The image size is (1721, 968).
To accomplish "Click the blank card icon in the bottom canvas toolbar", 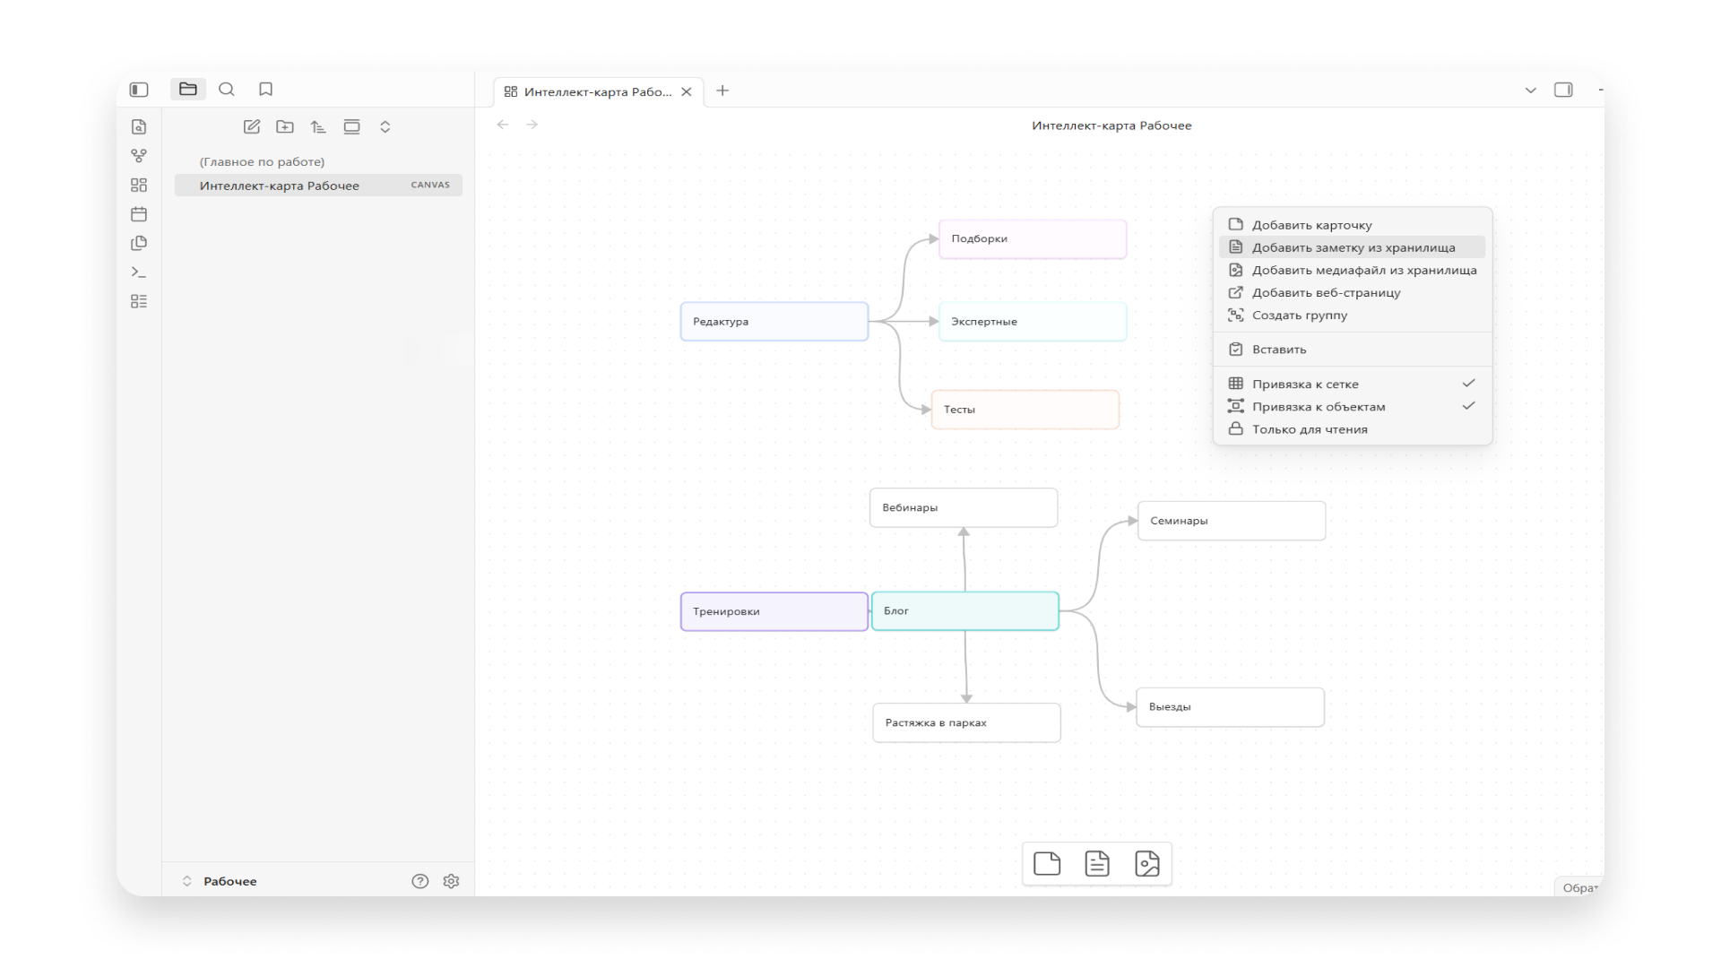I will 1047,864.
